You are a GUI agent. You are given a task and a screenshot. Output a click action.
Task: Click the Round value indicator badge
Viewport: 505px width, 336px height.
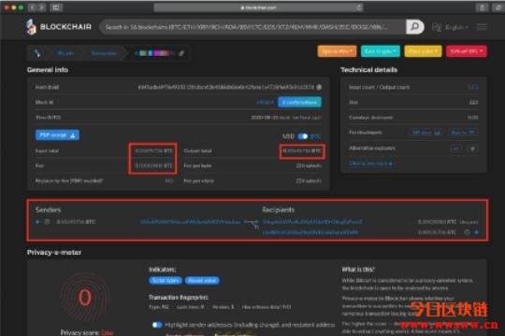coord(202,280)
